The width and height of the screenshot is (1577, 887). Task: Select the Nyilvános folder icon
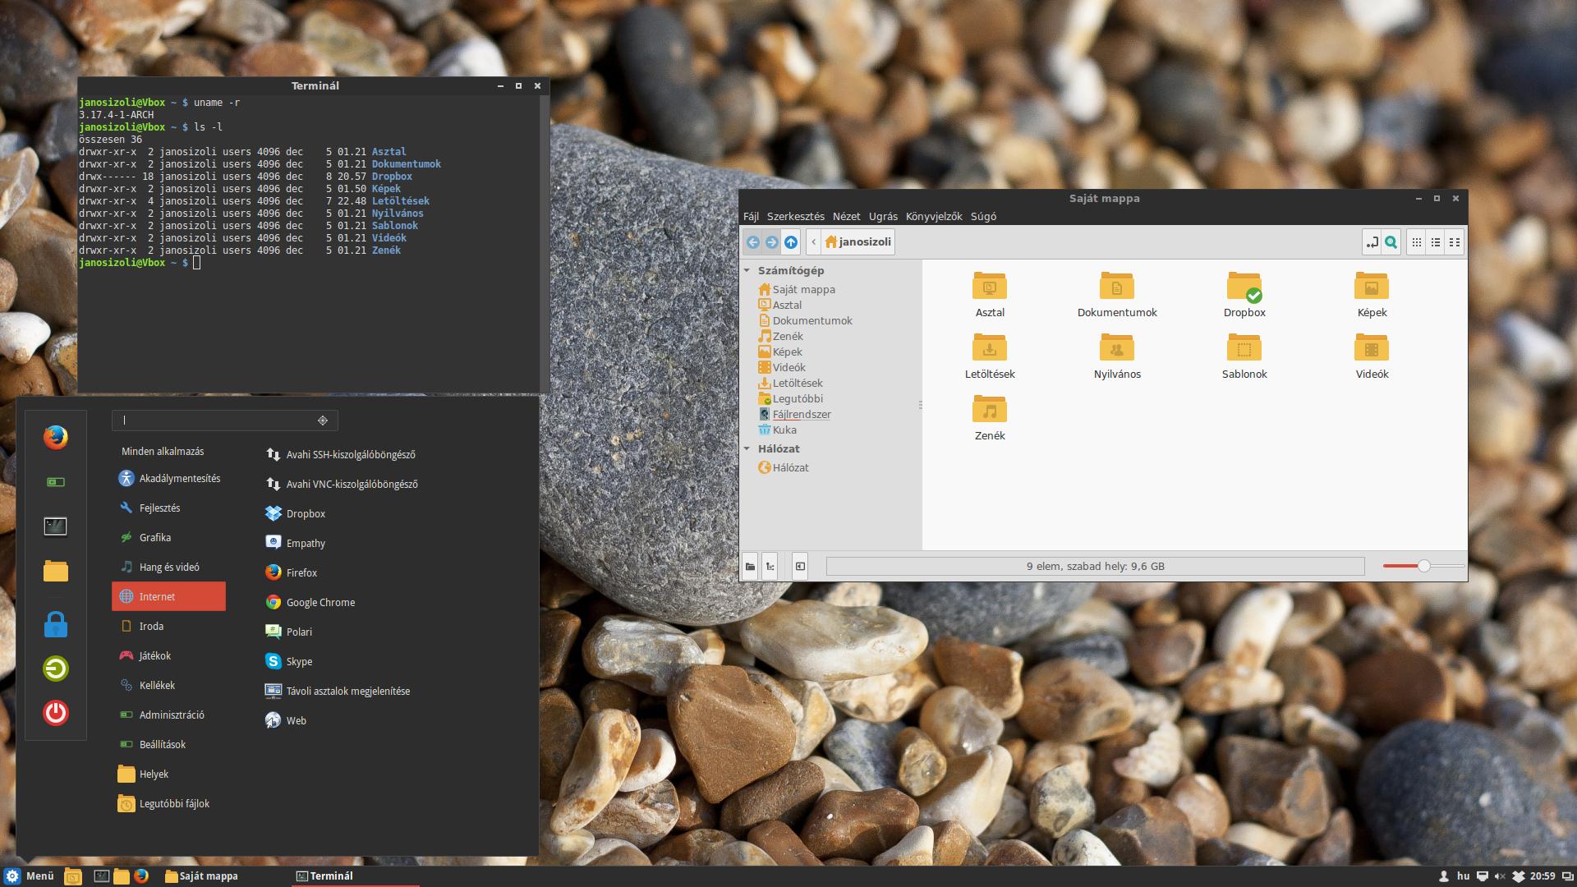coord(1117,349)
